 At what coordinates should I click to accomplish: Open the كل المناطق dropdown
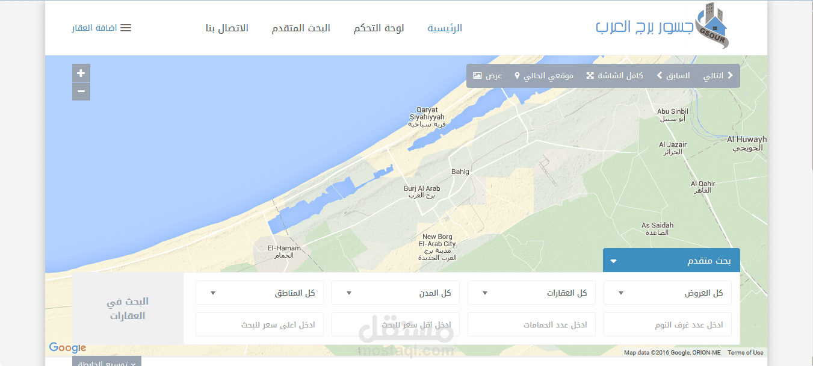click(259, 293)
